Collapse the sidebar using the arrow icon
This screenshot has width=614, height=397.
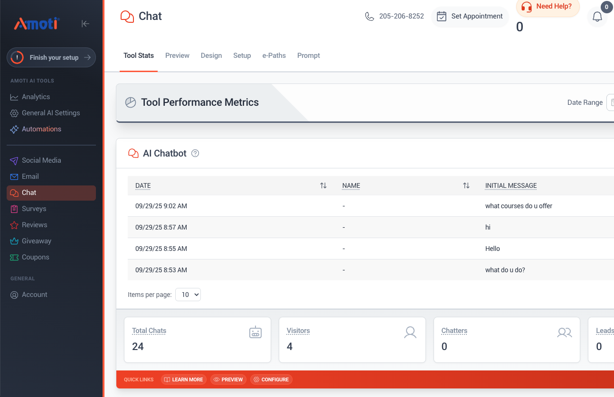85,24
